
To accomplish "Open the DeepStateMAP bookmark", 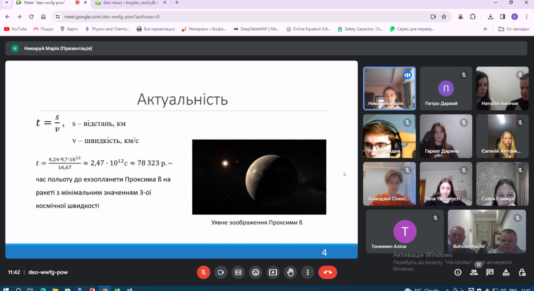I will [256, 29].
